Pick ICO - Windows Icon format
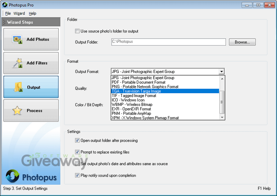The height and width of the screenshot is (196, 277). click(165, 100)
